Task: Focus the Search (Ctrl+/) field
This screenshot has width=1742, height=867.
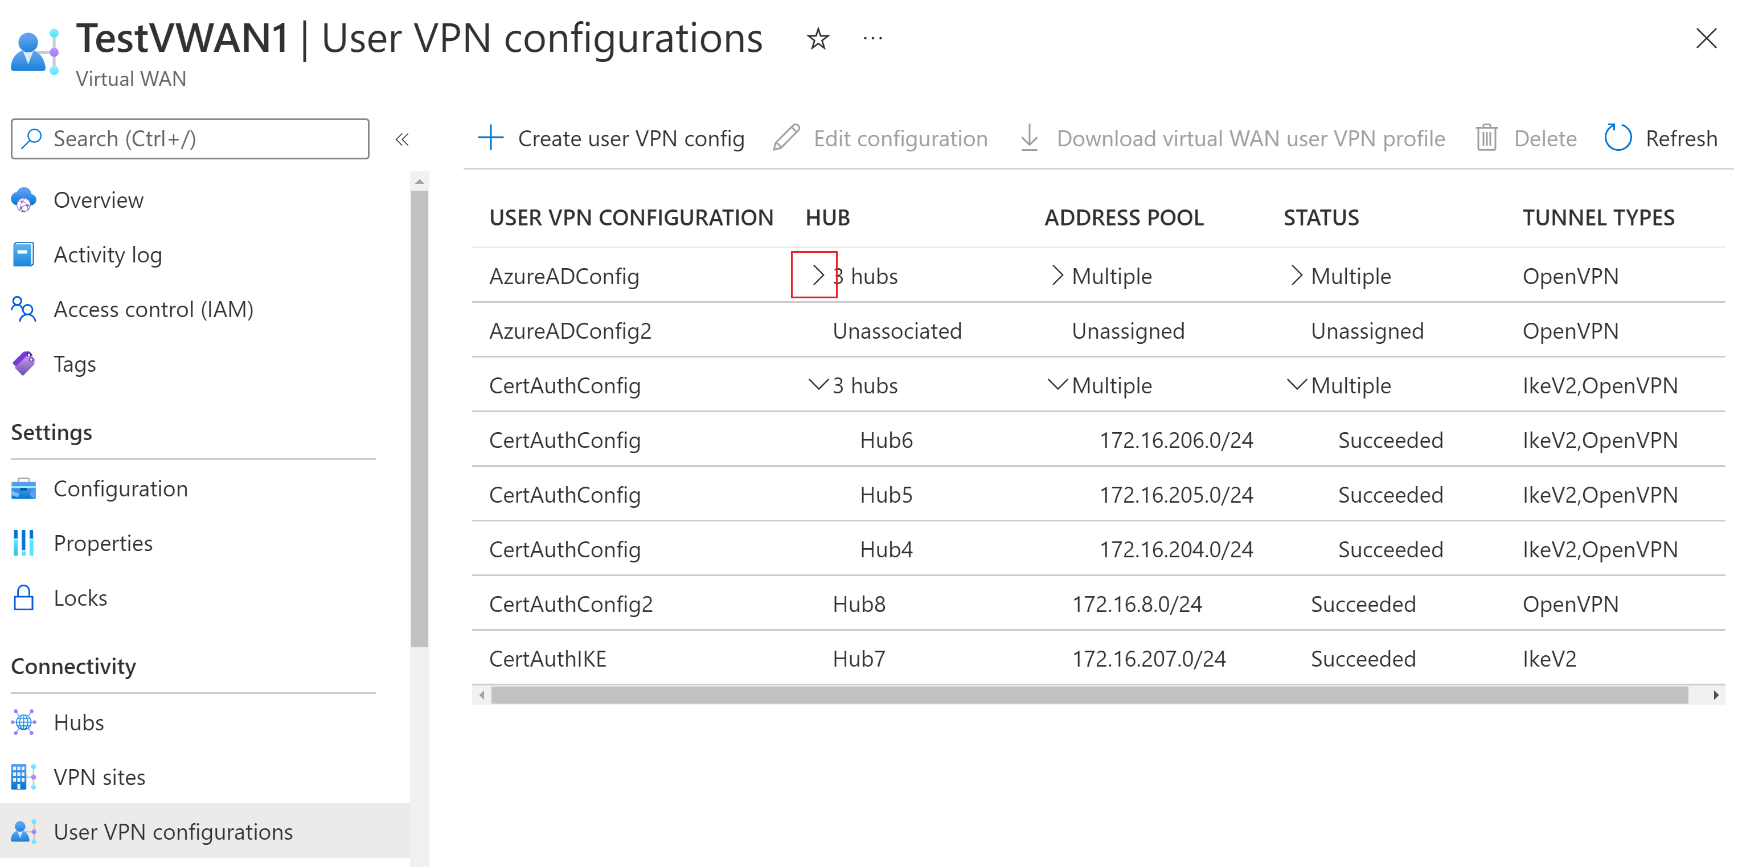Action: pos(190,138)
